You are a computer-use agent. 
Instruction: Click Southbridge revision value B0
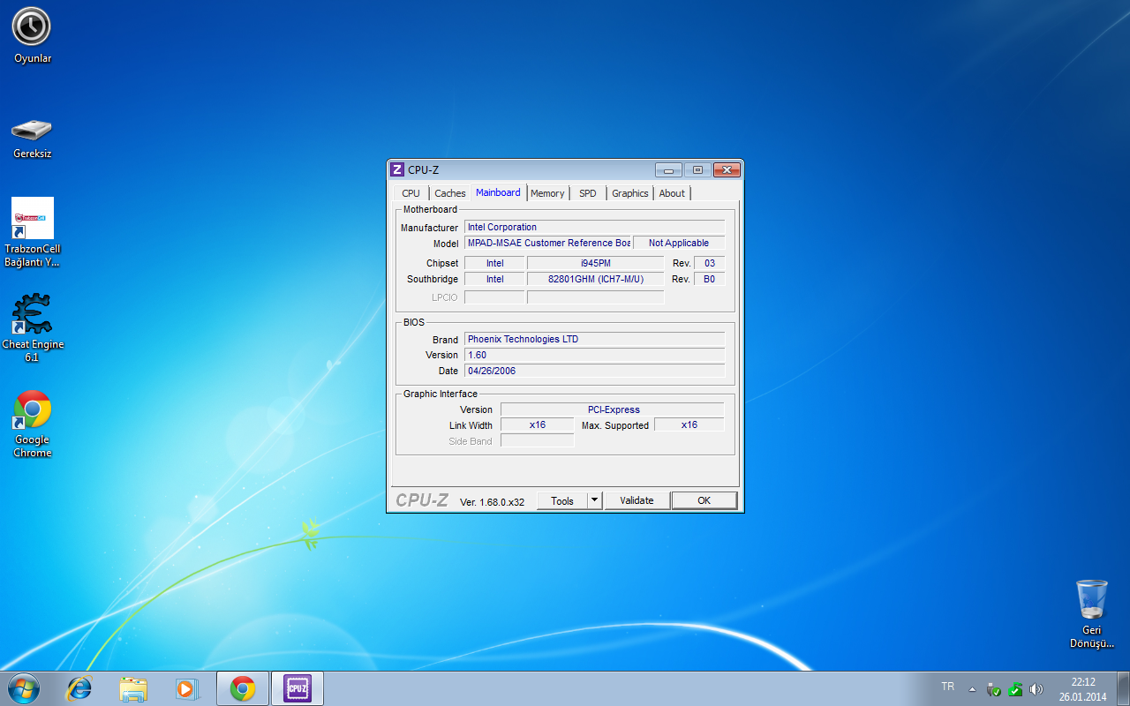pyautogui.click(x=709, y=279)
